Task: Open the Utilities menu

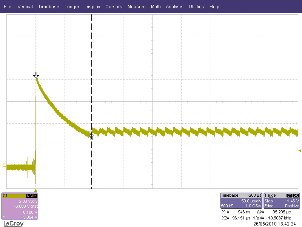Action: point(196,7)
